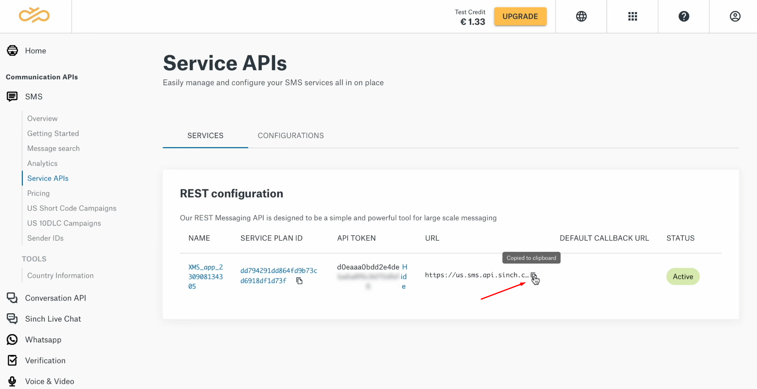
Task: Open the XMS_app service name link
Action: click(205, 277)
